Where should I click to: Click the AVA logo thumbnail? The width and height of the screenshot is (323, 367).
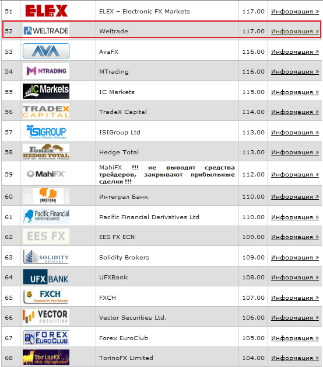[x=46, y=51]
